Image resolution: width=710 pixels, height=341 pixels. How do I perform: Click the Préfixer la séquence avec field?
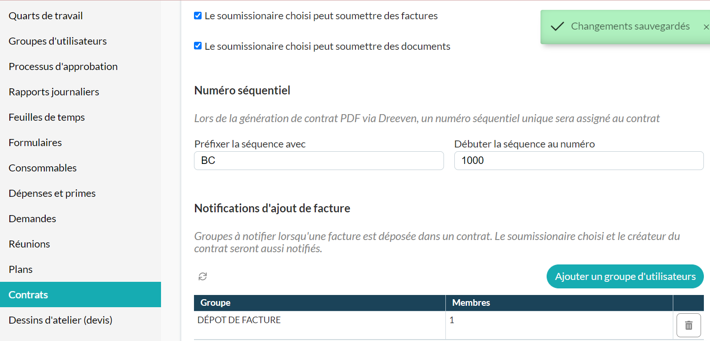pyautogui.click(x=319, y=161)
